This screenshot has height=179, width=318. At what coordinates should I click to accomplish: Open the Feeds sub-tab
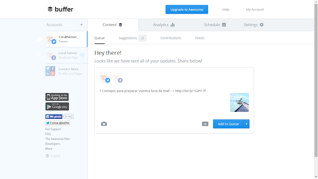tap(200, 38)
